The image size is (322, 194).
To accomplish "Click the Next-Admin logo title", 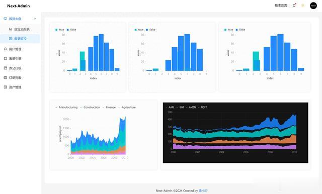I will (19, 6).
